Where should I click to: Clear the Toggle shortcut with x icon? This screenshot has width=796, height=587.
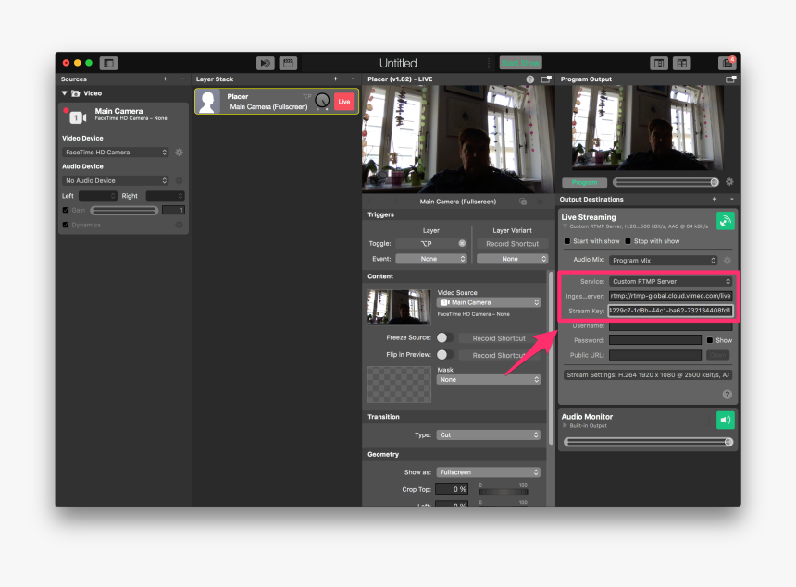click(462, 244)
